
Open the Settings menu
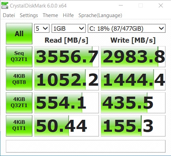pos(29,15)
